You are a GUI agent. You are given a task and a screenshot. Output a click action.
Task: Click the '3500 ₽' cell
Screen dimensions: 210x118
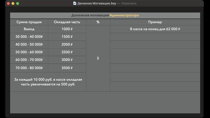pyautogui.click(x=67, y=68)
